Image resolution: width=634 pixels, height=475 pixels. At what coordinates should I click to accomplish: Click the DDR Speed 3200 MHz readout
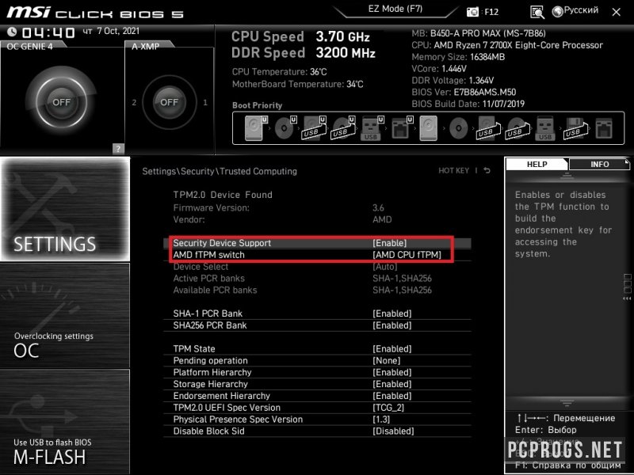click(x=304, y=53)
